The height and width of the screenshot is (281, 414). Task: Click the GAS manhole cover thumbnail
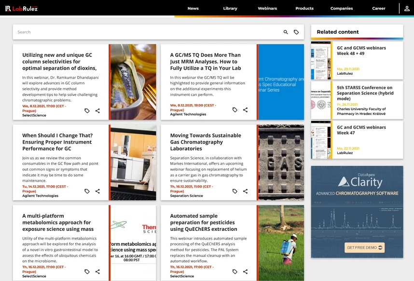(281, 162)
